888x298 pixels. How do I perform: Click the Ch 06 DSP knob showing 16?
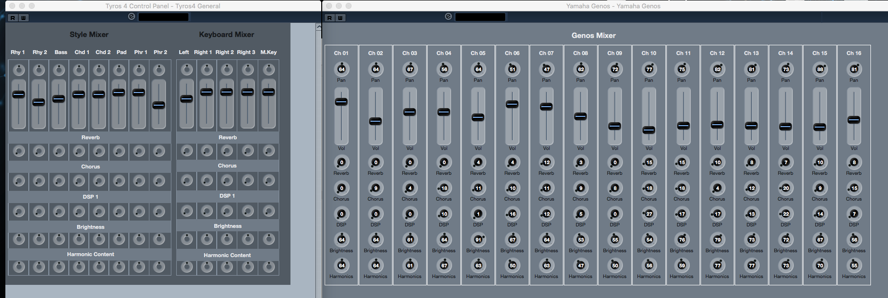512,214
